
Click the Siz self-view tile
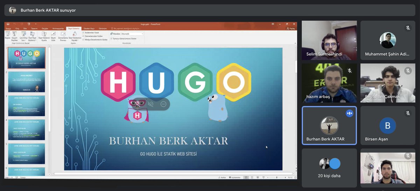tap(388, 168)
